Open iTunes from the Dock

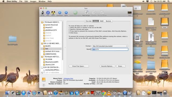56,93
